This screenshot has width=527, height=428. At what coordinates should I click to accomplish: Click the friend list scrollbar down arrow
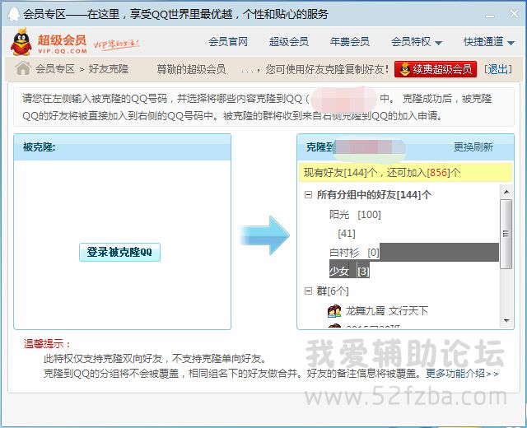pyautogui.click(x=506, y=321)
